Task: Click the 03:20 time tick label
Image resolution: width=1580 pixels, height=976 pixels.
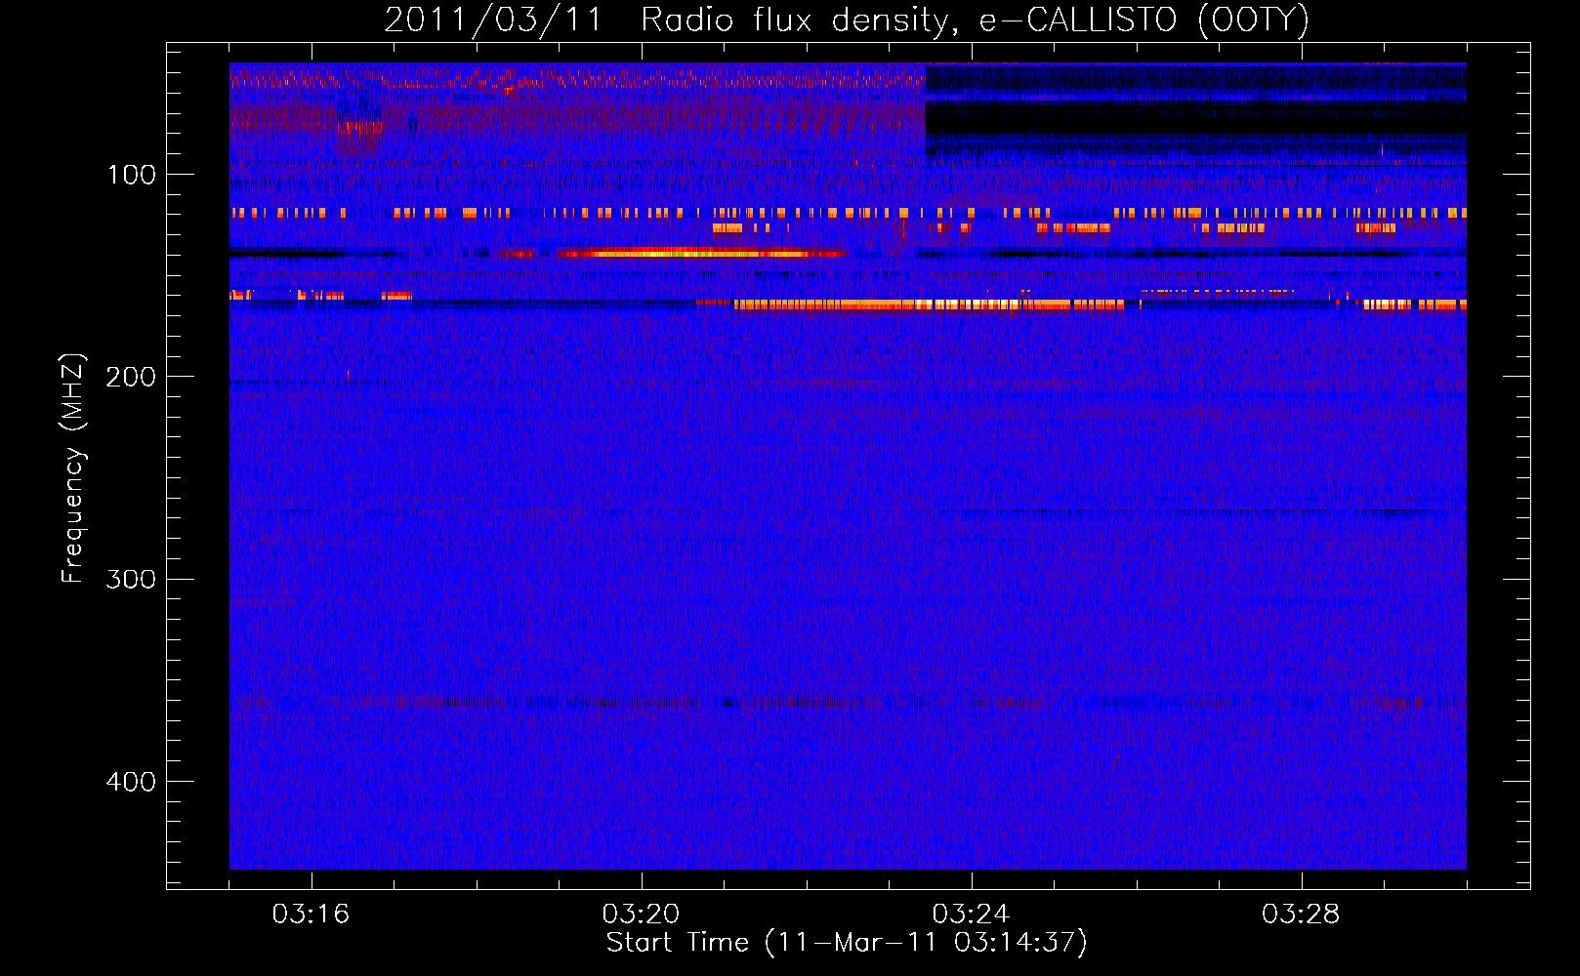Action: [x=641, y=915]
